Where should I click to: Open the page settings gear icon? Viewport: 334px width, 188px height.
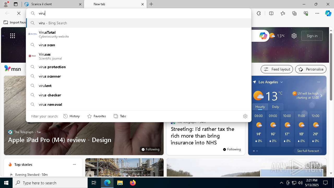(294, 36)
